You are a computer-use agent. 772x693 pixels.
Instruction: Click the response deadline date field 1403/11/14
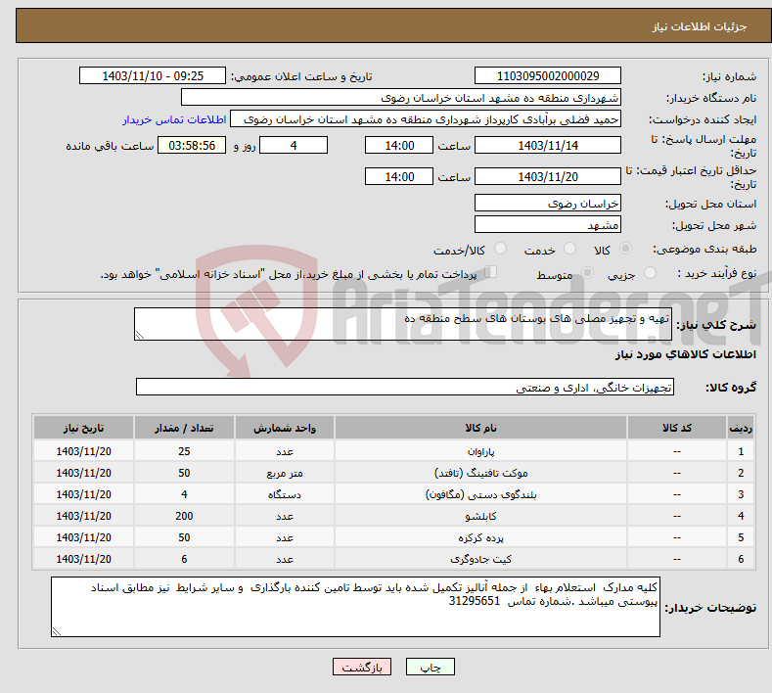[x=547, y=145]
